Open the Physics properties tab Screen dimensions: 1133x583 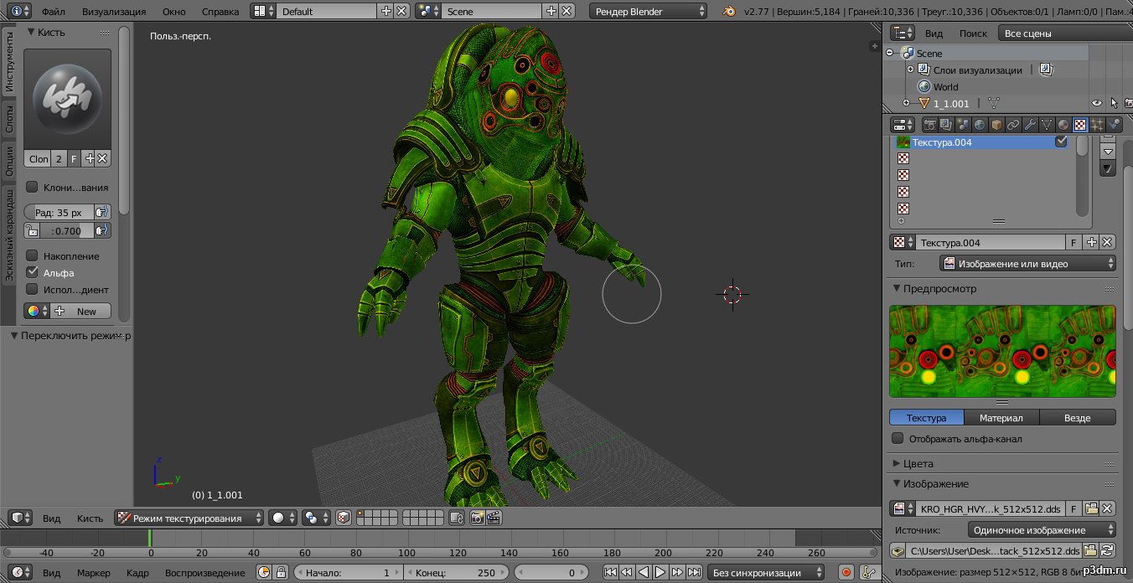(1114, 125)
